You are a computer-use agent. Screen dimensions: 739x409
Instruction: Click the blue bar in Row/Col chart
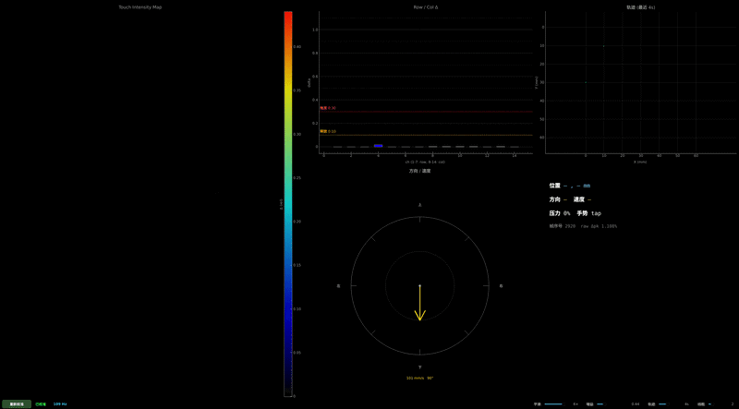click(378, 146)
